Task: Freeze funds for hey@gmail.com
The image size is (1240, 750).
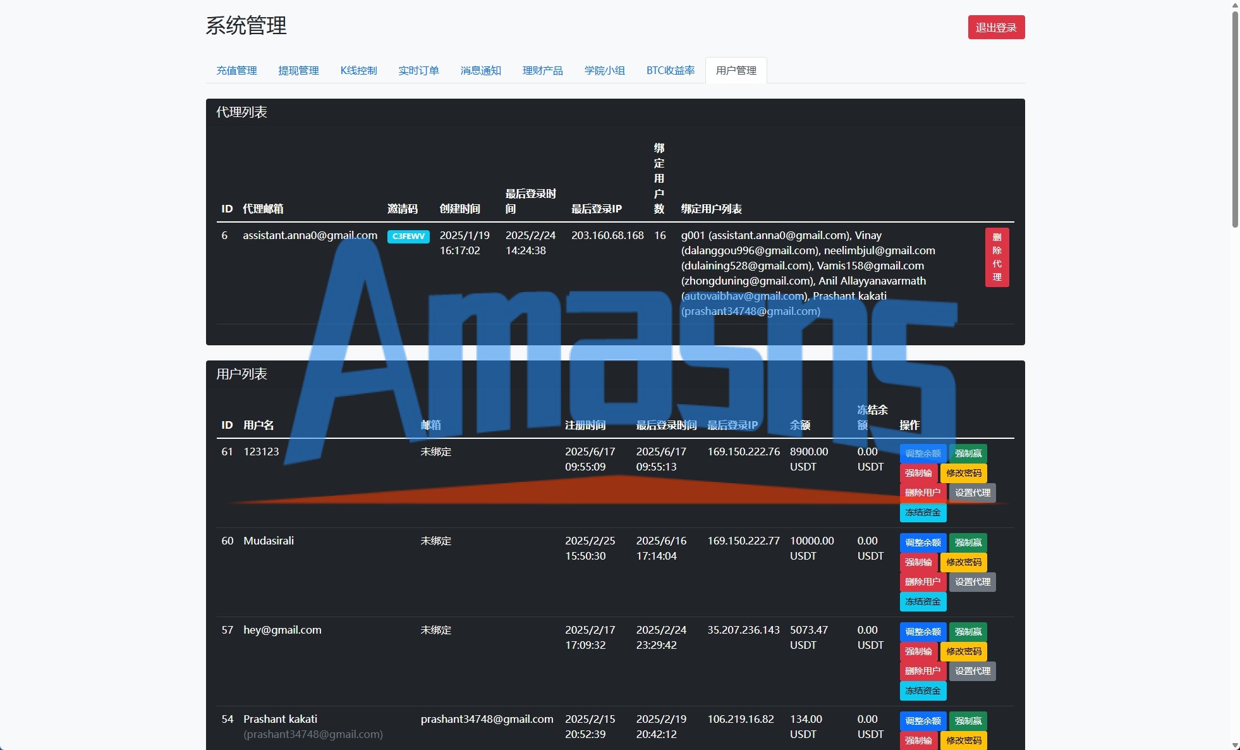Action: coord(923,691)
